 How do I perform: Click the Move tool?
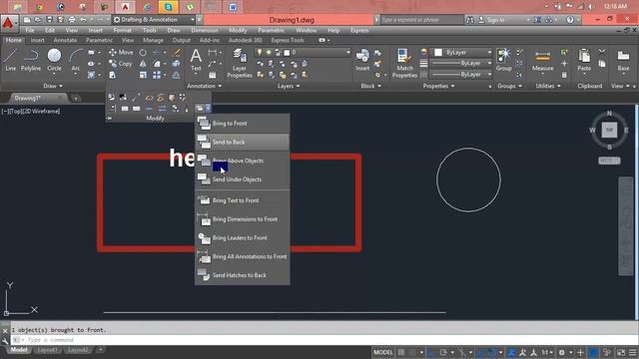point(121,53)
